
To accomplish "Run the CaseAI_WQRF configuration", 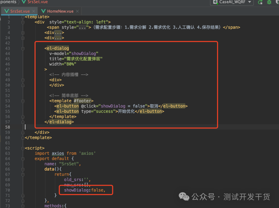I will [260, 2].
